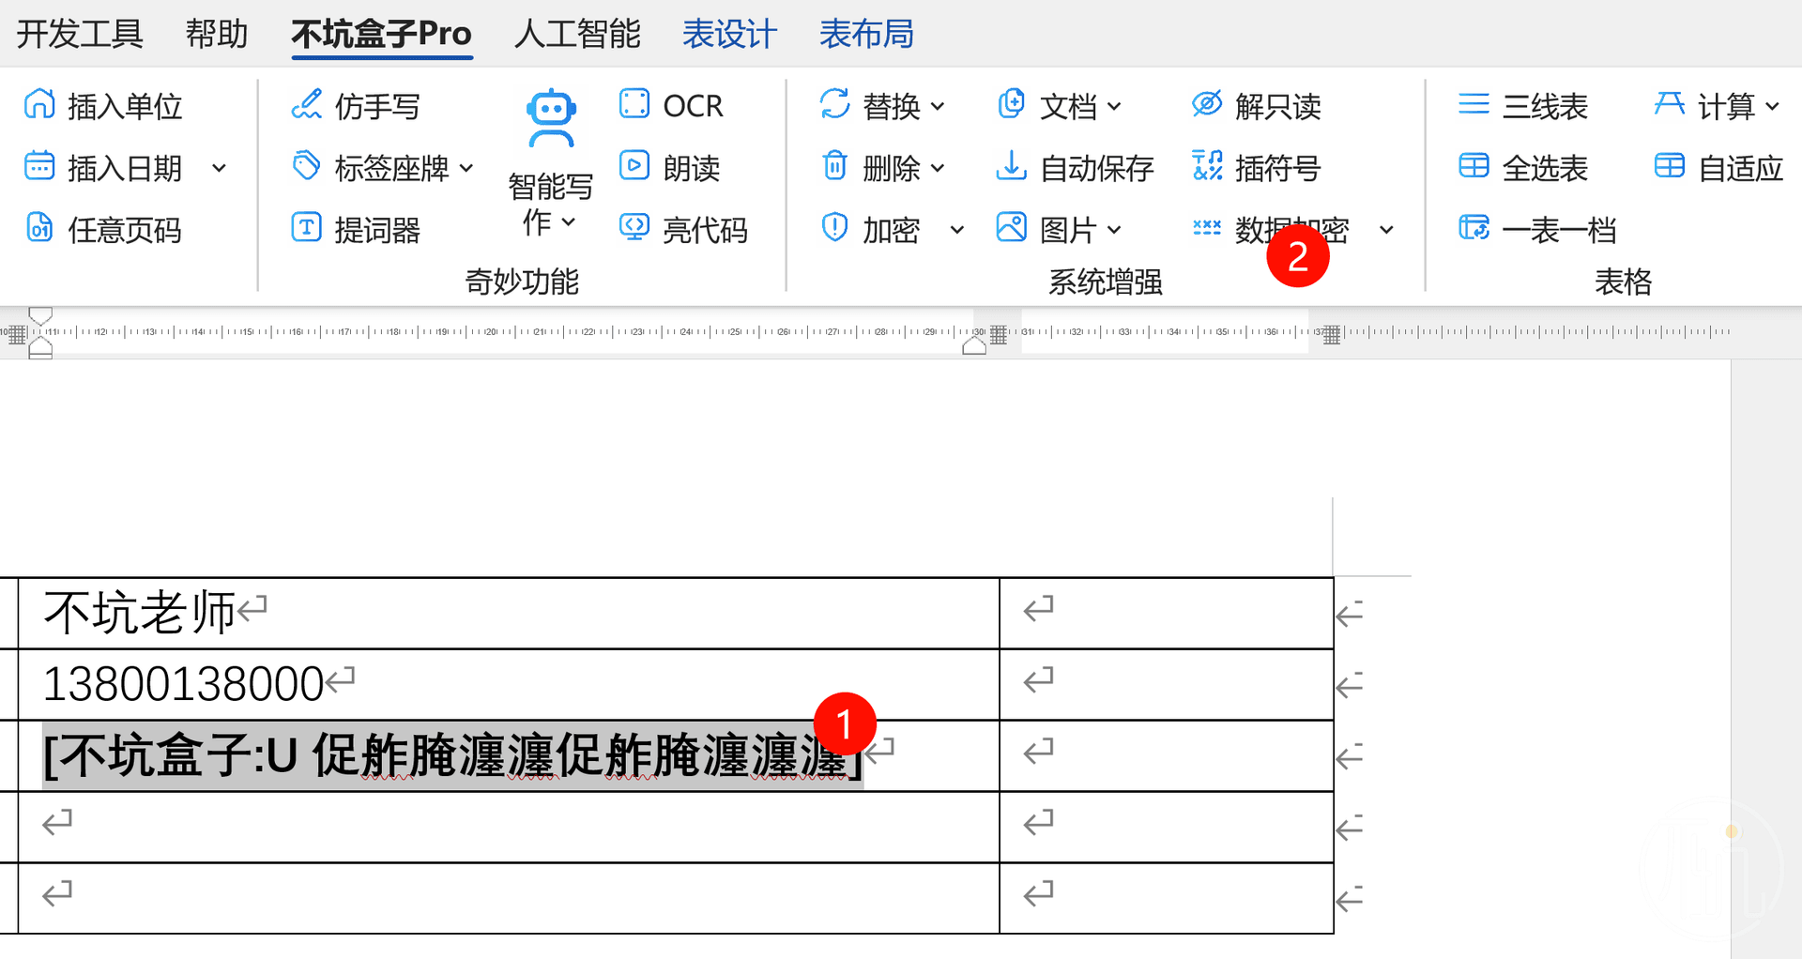Click 解只读 to unlock read-only

1256,105
